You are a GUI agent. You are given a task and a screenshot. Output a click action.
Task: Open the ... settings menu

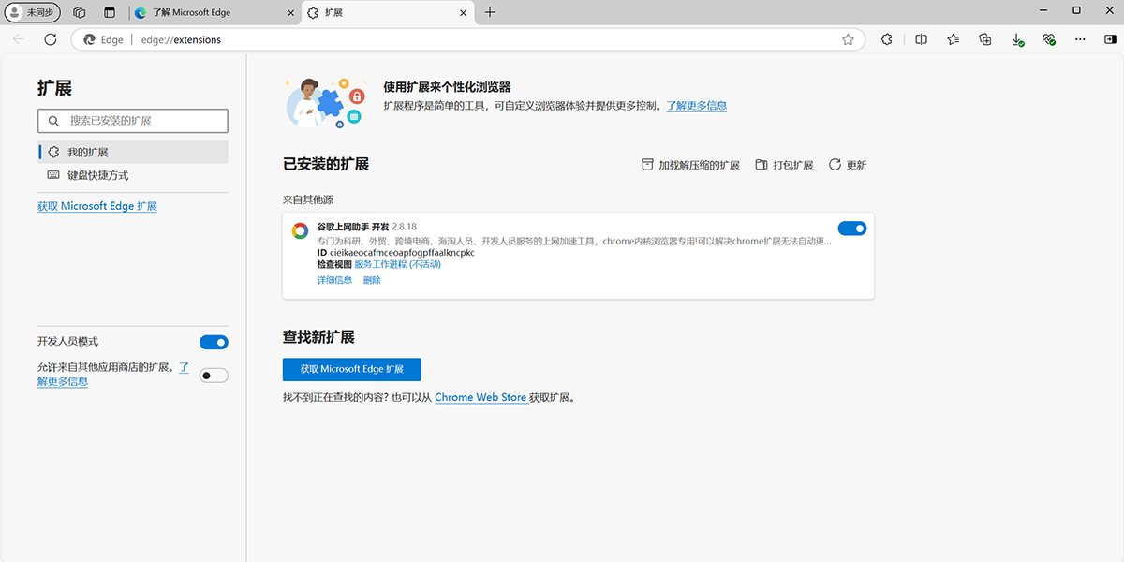[x=1080, y=39]
